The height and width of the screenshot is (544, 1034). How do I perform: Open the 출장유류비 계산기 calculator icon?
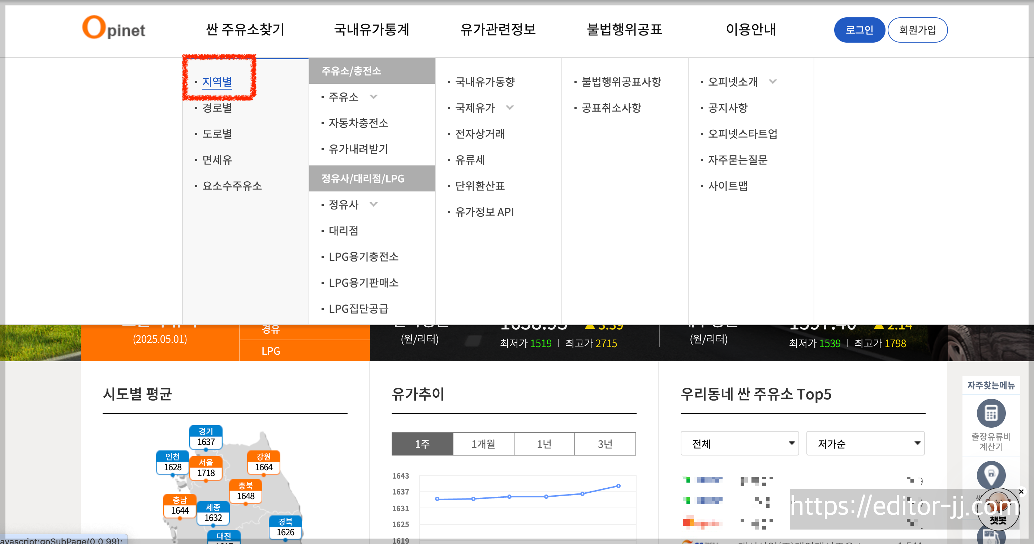(991, 413)
